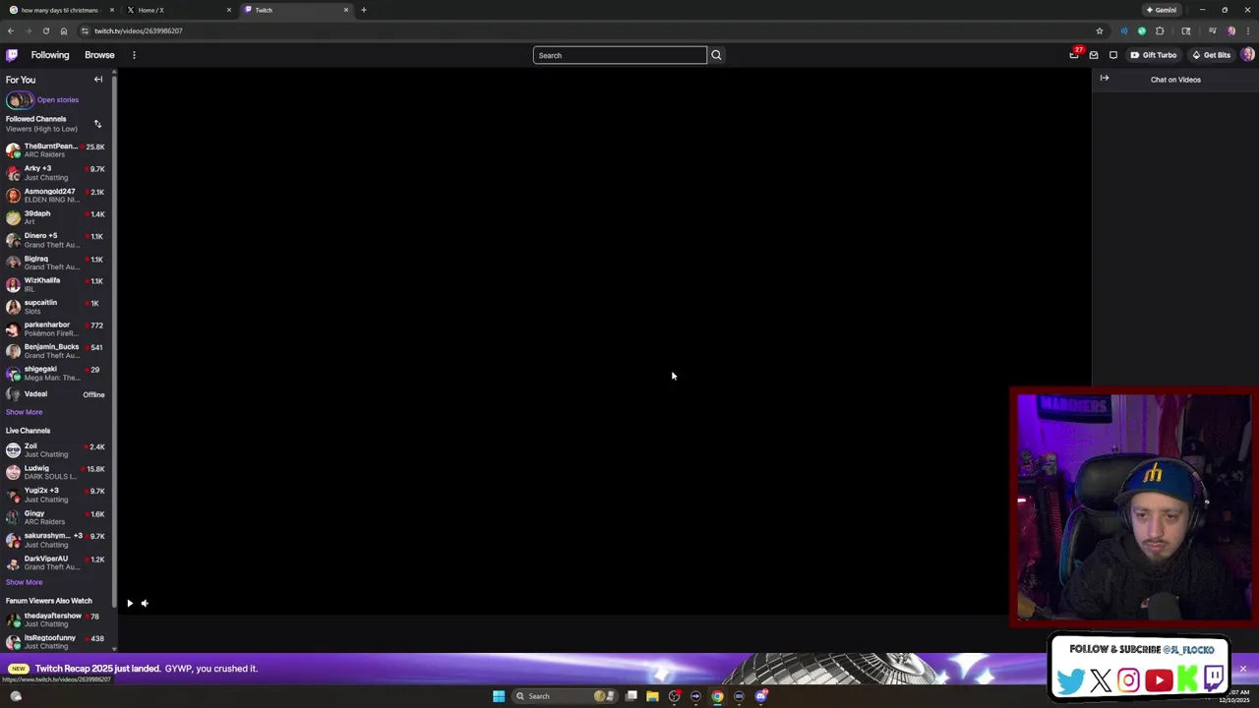This screenshot has width=1259, height=708.
Task: Switch to 'how many days til christmas' tab
Action: pos(61,10)
